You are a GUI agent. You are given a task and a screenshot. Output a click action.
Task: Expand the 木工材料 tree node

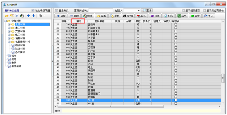pos(9,28)
